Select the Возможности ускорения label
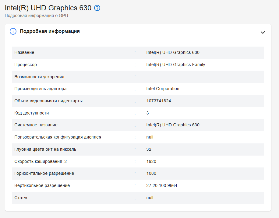279x218 pixels. click(39, 77)
